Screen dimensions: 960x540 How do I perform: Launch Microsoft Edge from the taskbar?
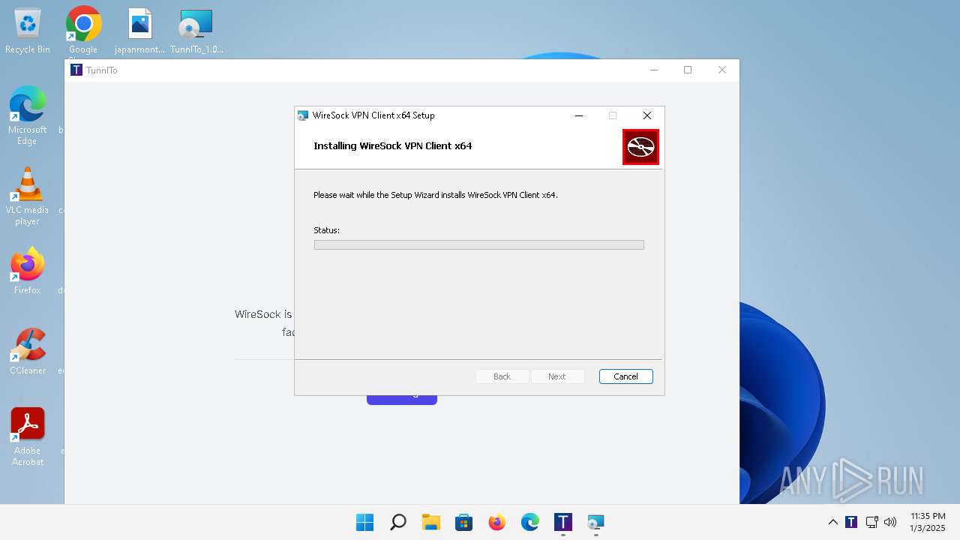click(530, 522)
